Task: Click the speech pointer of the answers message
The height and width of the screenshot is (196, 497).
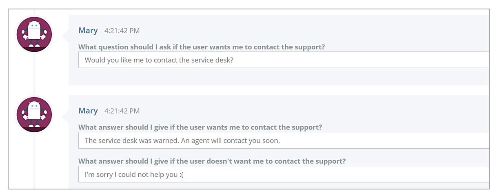Action: (65, 116)
